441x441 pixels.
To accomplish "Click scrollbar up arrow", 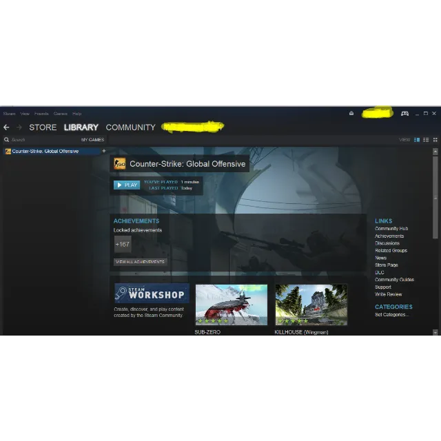I will (x=435, y=152).
